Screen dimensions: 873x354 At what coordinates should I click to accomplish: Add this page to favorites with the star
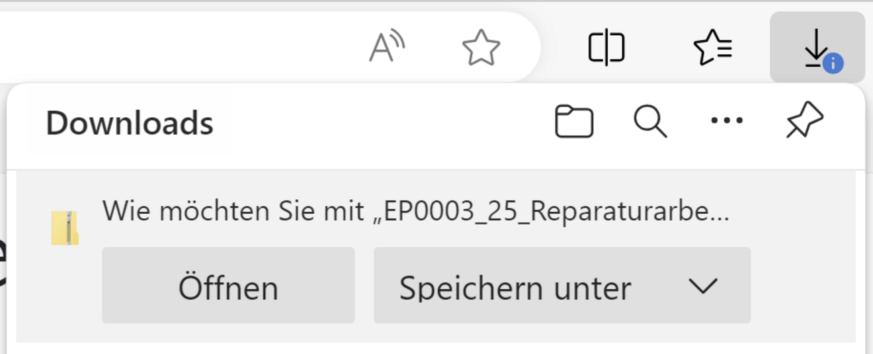click(x=481, y=48)
